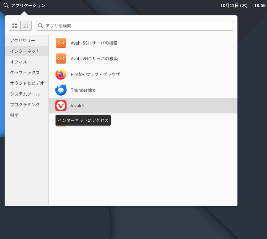
Task: Click the Vivaldi label
Action: pos(77,106)
